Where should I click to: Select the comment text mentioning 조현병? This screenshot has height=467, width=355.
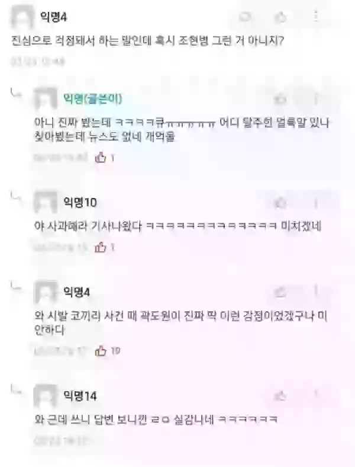(148, 40)
